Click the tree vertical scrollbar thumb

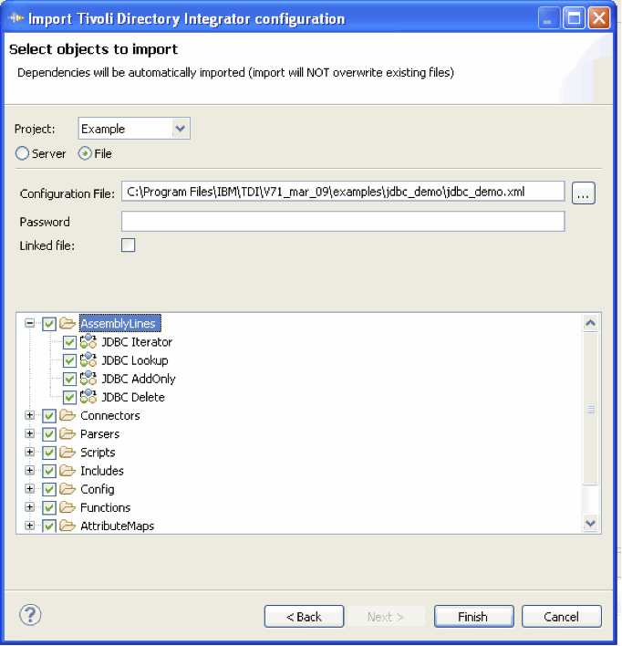pos(590,408)
